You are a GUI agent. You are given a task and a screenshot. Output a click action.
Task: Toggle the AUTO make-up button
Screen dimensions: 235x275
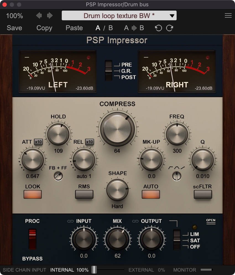click(x=151, y=194)
